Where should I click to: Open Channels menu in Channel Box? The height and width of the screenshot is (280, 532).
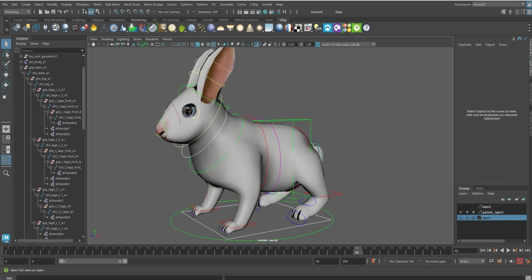click(x=465, y=45)
